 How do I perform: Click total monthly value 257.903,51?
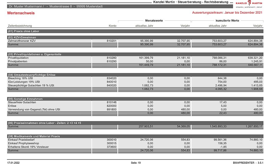click(146, 126)
